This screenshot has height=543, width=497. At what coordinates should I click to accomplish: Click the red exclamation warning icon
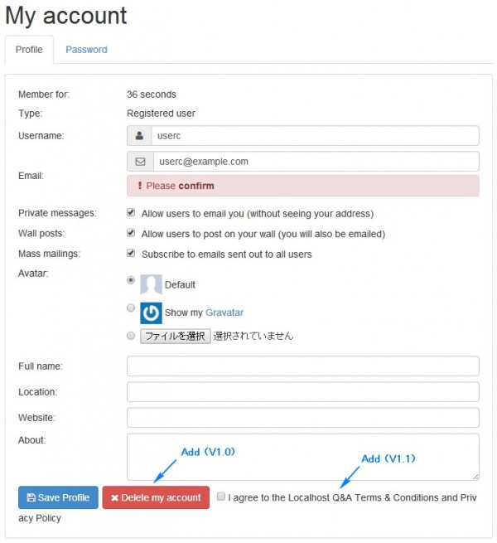139,186
